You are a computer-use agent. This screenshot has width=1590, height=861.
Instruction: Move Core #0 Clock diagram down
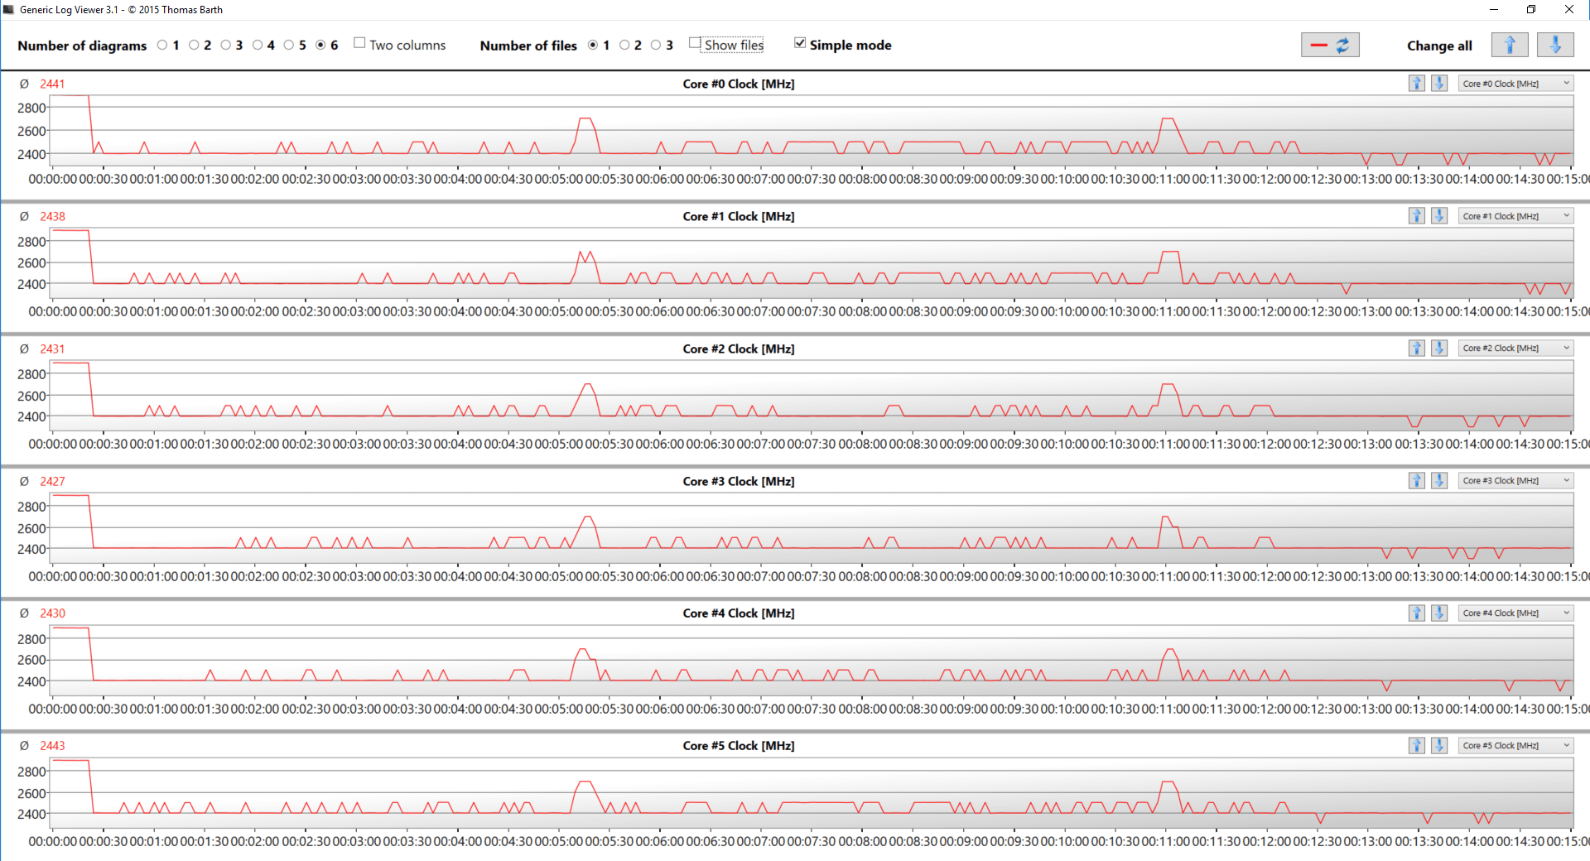point(1439,83)
